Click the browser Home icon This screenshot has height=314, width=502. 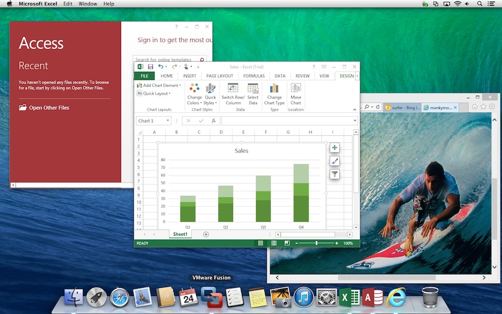475,107
